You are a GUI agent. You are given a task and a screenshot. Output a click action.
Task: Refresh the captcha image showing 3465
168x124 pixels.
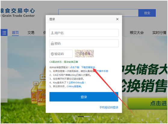[84, 53]
